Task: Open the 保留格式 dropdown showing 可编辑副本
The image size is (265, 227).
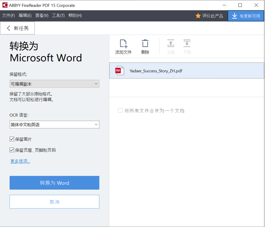Action: 54,84
